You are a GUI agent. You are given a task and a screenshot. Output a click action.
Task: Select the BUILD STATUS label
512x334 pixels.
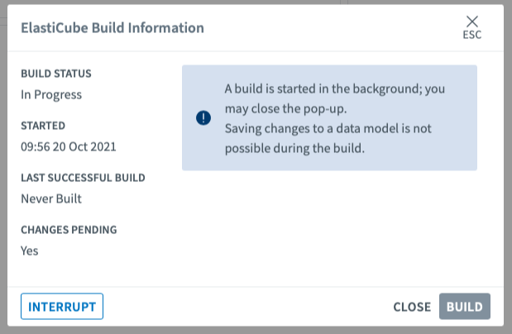click(56, 74)
